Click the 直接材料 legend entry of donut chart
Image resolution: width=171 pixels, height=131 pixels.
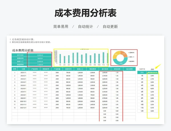pyautogui.click(x=131, y=53)
